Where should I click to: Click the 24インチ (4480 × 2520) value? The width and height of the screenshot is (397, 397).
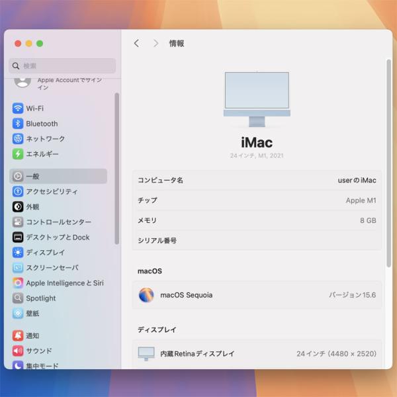336,354
